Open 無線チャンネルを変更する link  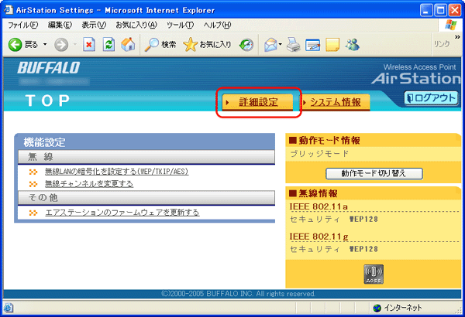point(88,184)
